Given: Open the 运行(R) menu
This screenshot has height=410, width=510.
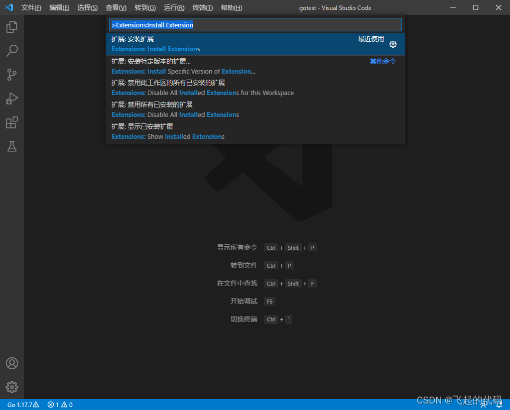Looking at the screenshot, I should point(174,8).
